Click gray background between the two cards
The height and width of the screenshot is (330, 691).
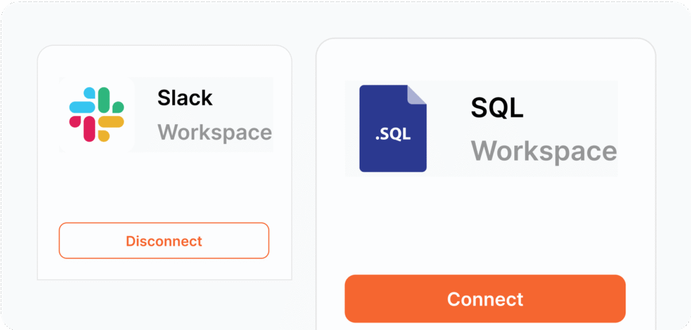coord(304,167)
